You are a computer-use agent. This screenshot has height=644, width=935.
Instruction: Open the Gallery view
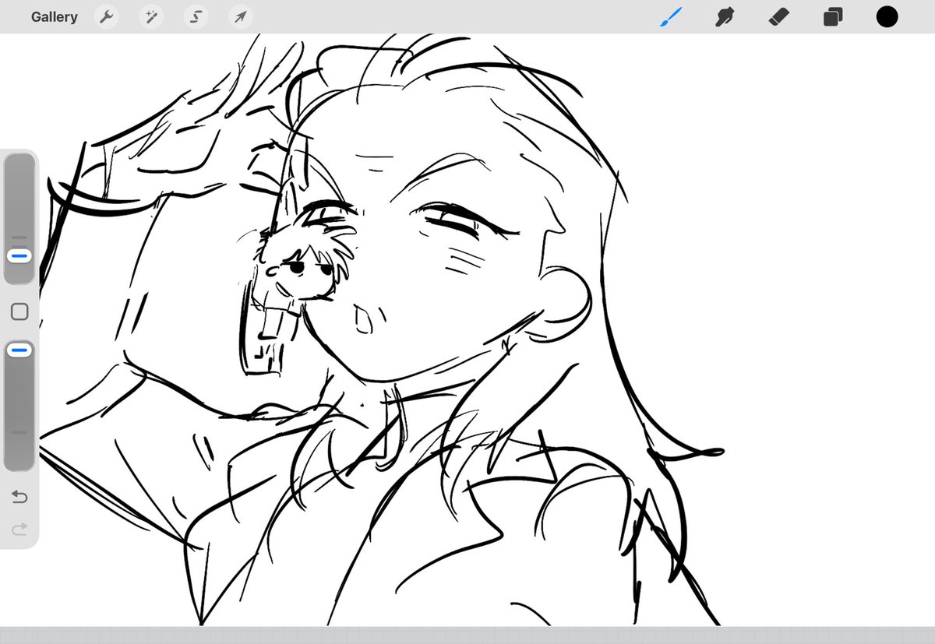point(55,17)
